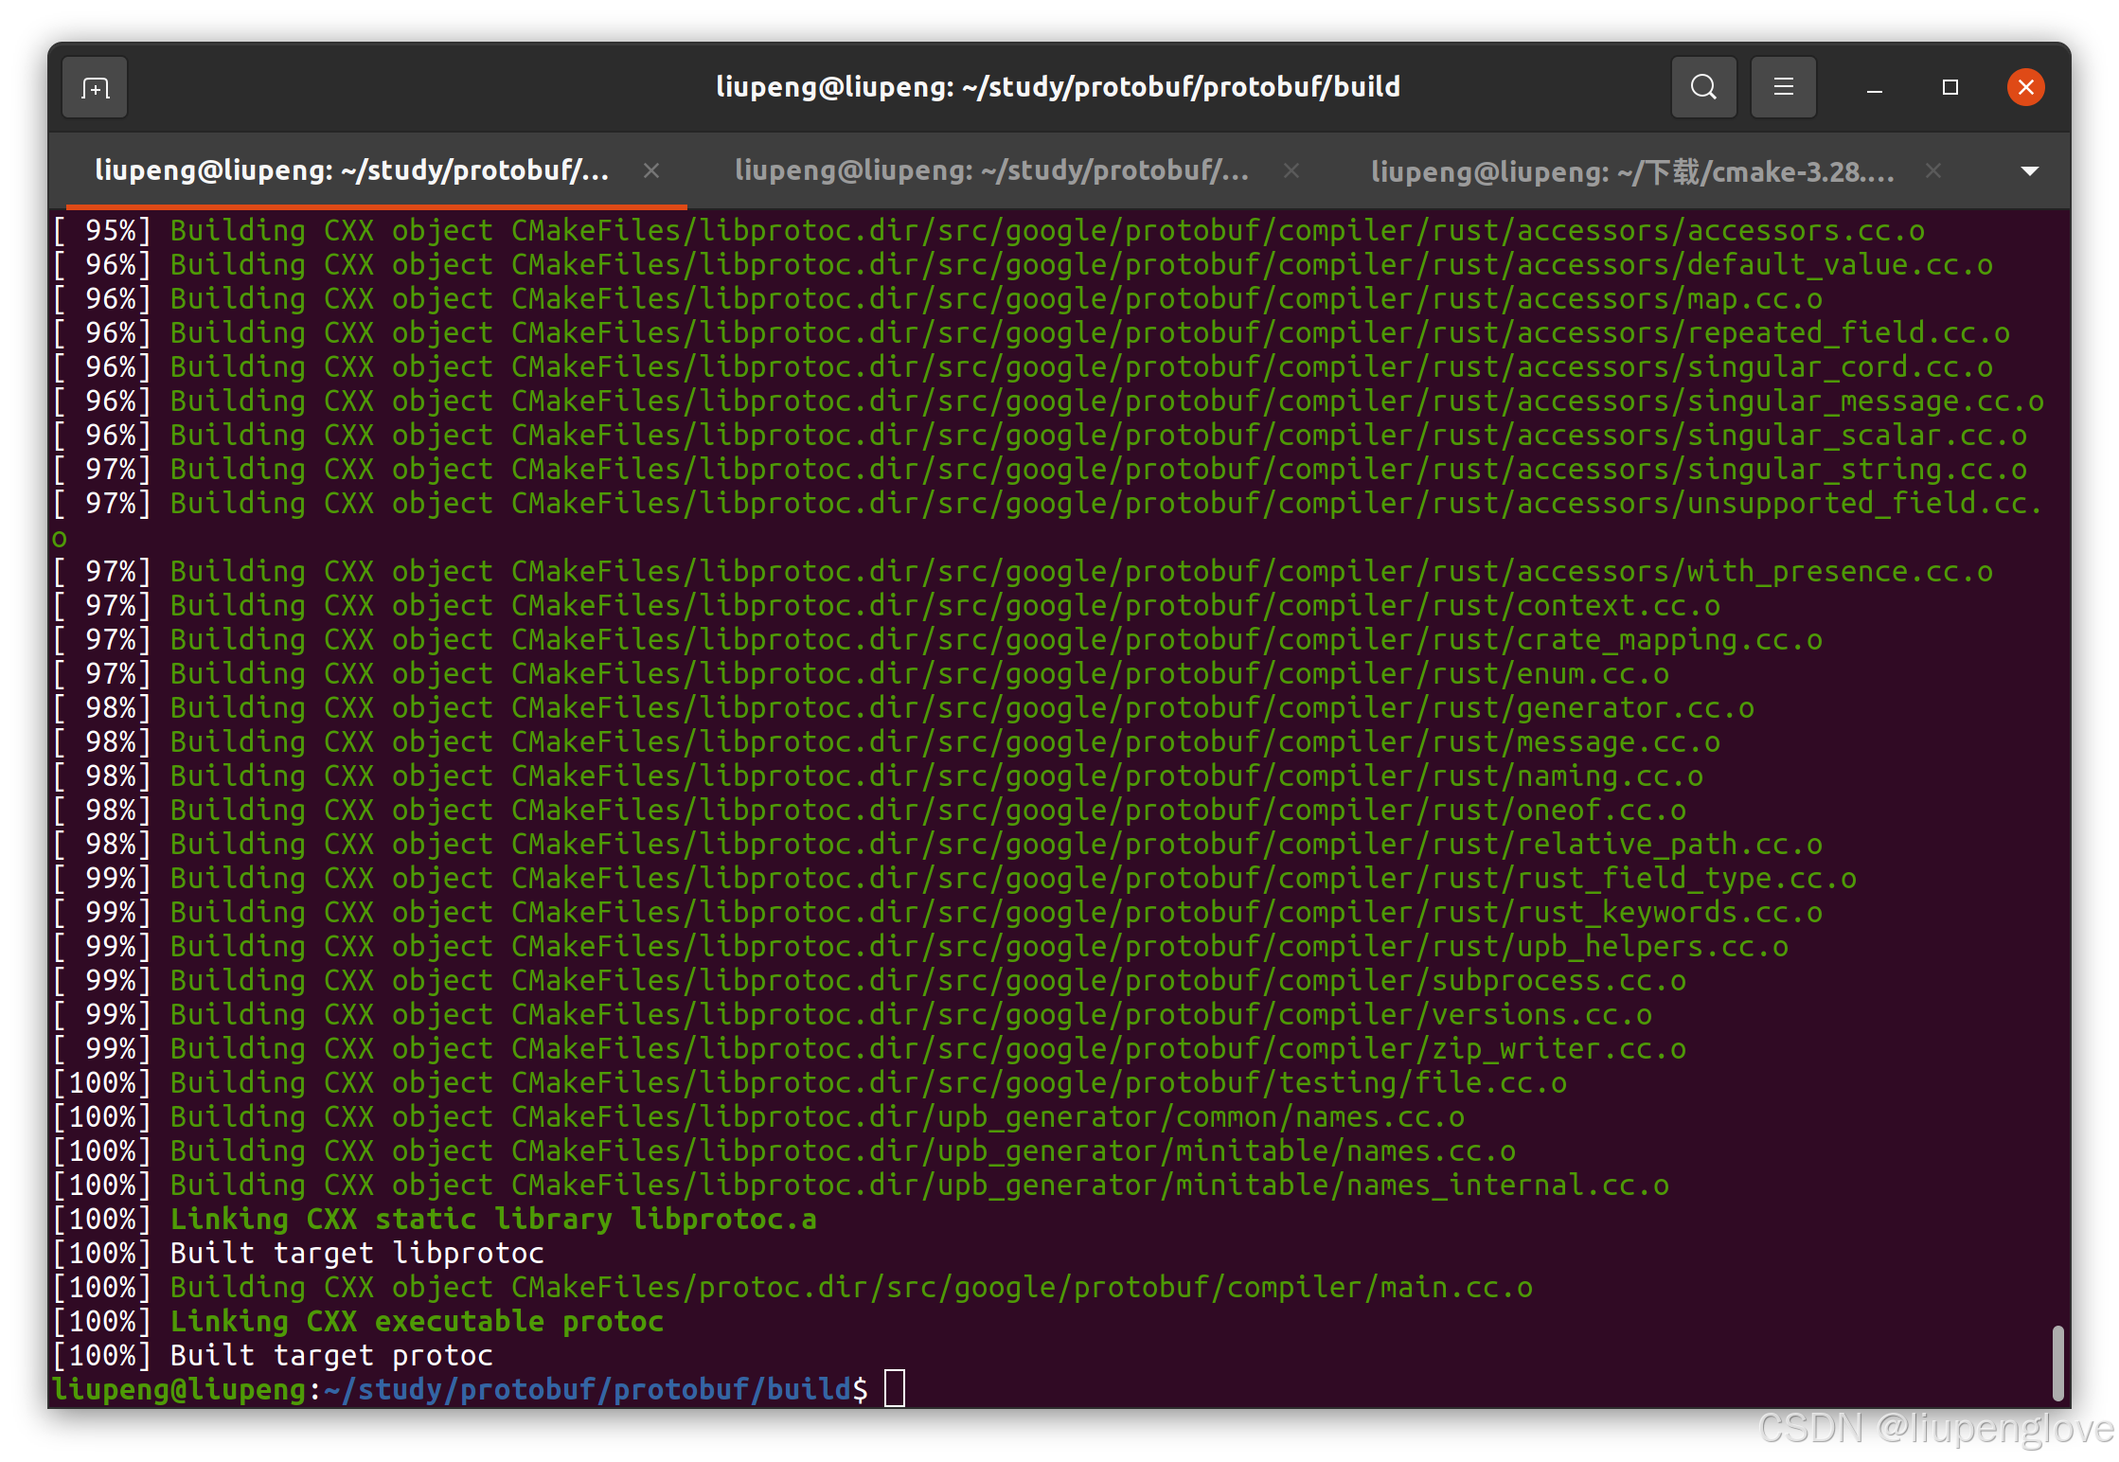Click the context.cc.o build line
Screen dimensions: 2119x1462
click(x=886, y=605)
